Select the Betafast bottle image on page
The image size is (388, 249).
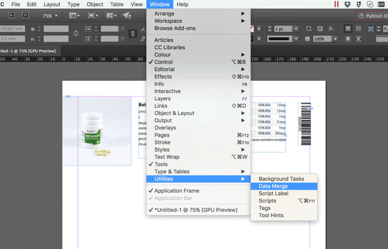pyautogui.click(x=97, y=131)
